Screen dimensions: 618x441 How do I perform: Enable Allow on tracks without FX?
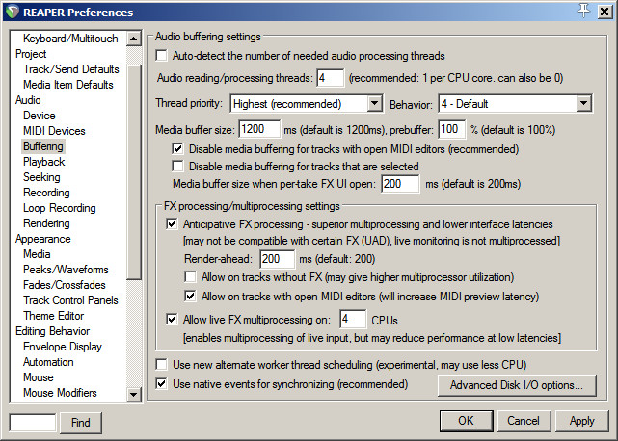tap(190, 277)
